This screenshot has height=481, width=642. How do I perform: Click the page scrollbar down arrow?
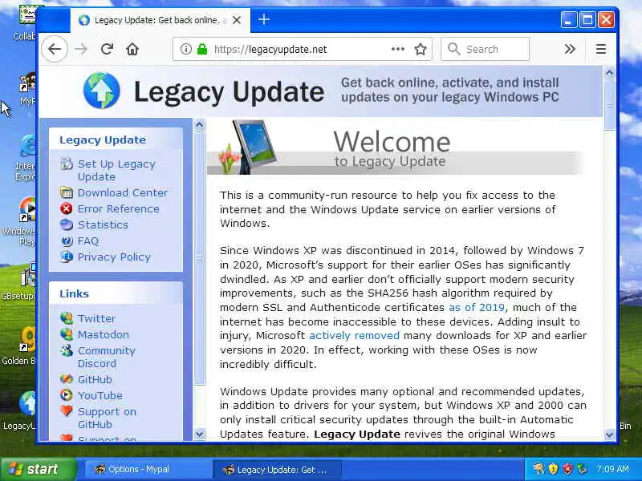tap(609, 434)
